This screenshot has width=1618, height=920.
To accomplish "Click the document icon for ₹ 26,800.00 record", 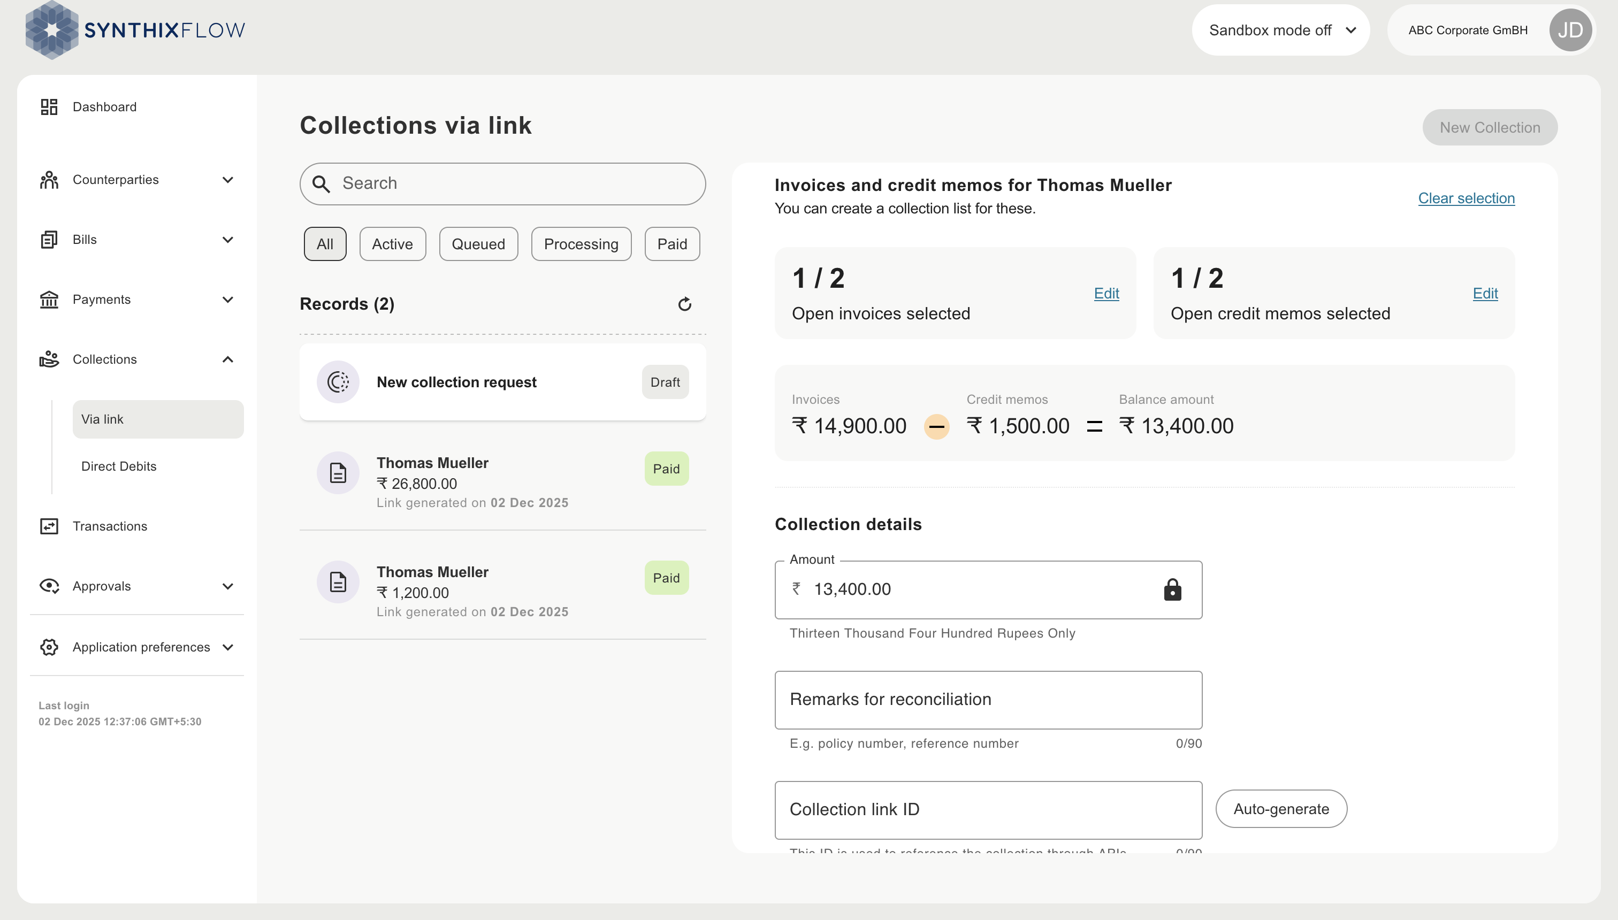I will click(338, 473).
